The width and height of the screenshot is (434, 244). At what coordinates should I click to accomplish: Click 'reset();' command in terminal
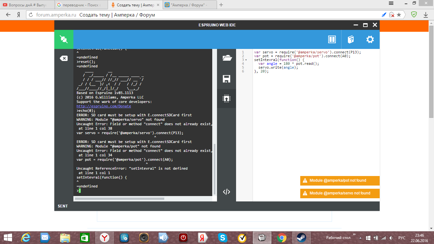tap(87, 62)
